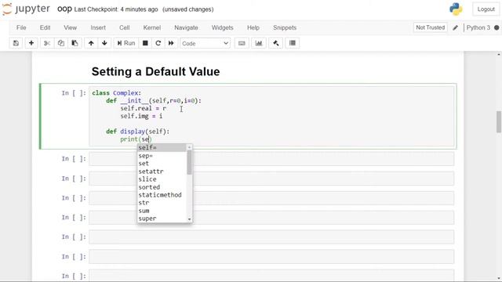Click autocomplete list scroll up arrow
Screen dimensions: 502x282
tap(189, 147)
